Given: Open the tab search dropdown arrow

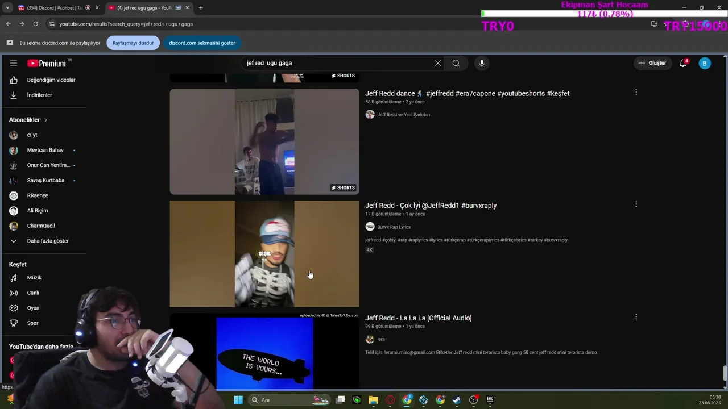Looking at the screenshot, I should click(7, 8).
